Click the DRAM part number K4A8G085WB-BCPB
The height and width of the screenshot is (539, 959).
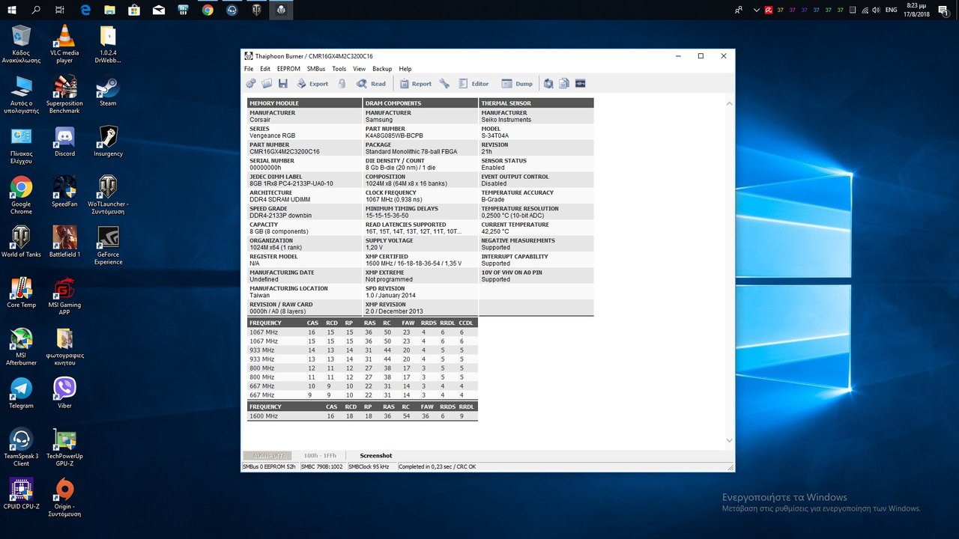[x=394, y=135]
